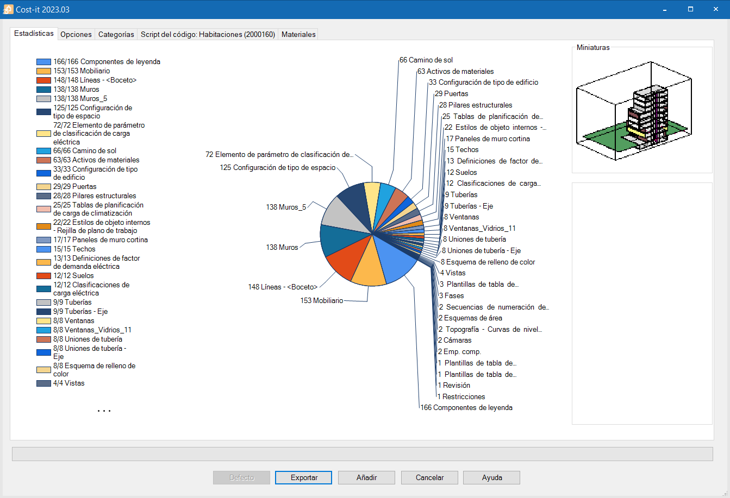Click chart label '17 Paneles de muro cortina'
This screenshot has height=498, width=730.
pos(488,138)
